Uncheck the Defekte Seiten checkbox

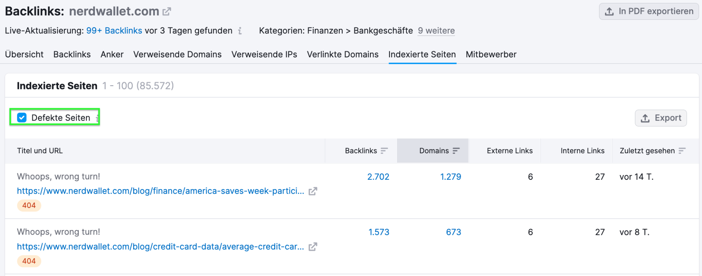tap(22, 118)
